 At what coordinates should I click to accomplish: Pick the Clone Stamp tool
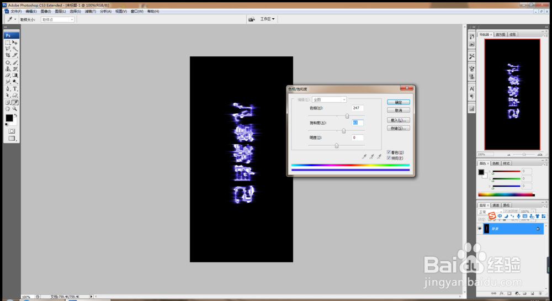pos(8,69)
